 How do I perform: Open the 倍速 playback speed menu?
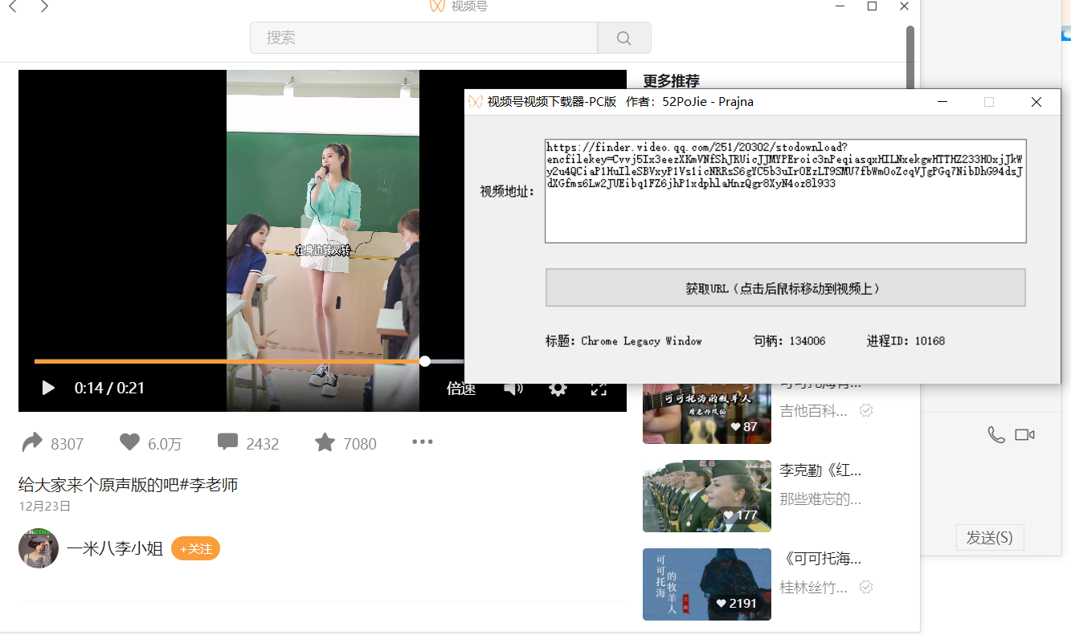[x=461, y=389]
